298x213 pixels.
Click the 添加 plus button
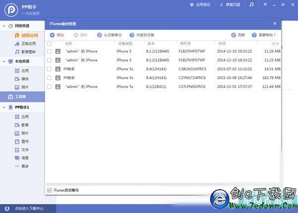coord(57,35)
